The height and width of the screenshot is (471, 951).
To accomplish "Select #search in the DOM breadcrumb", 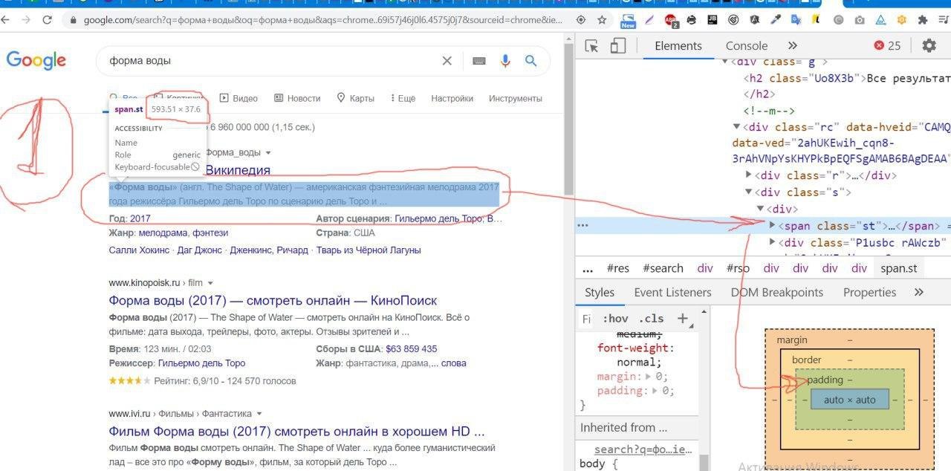I will pyautogui.click(x=663, y=268).
